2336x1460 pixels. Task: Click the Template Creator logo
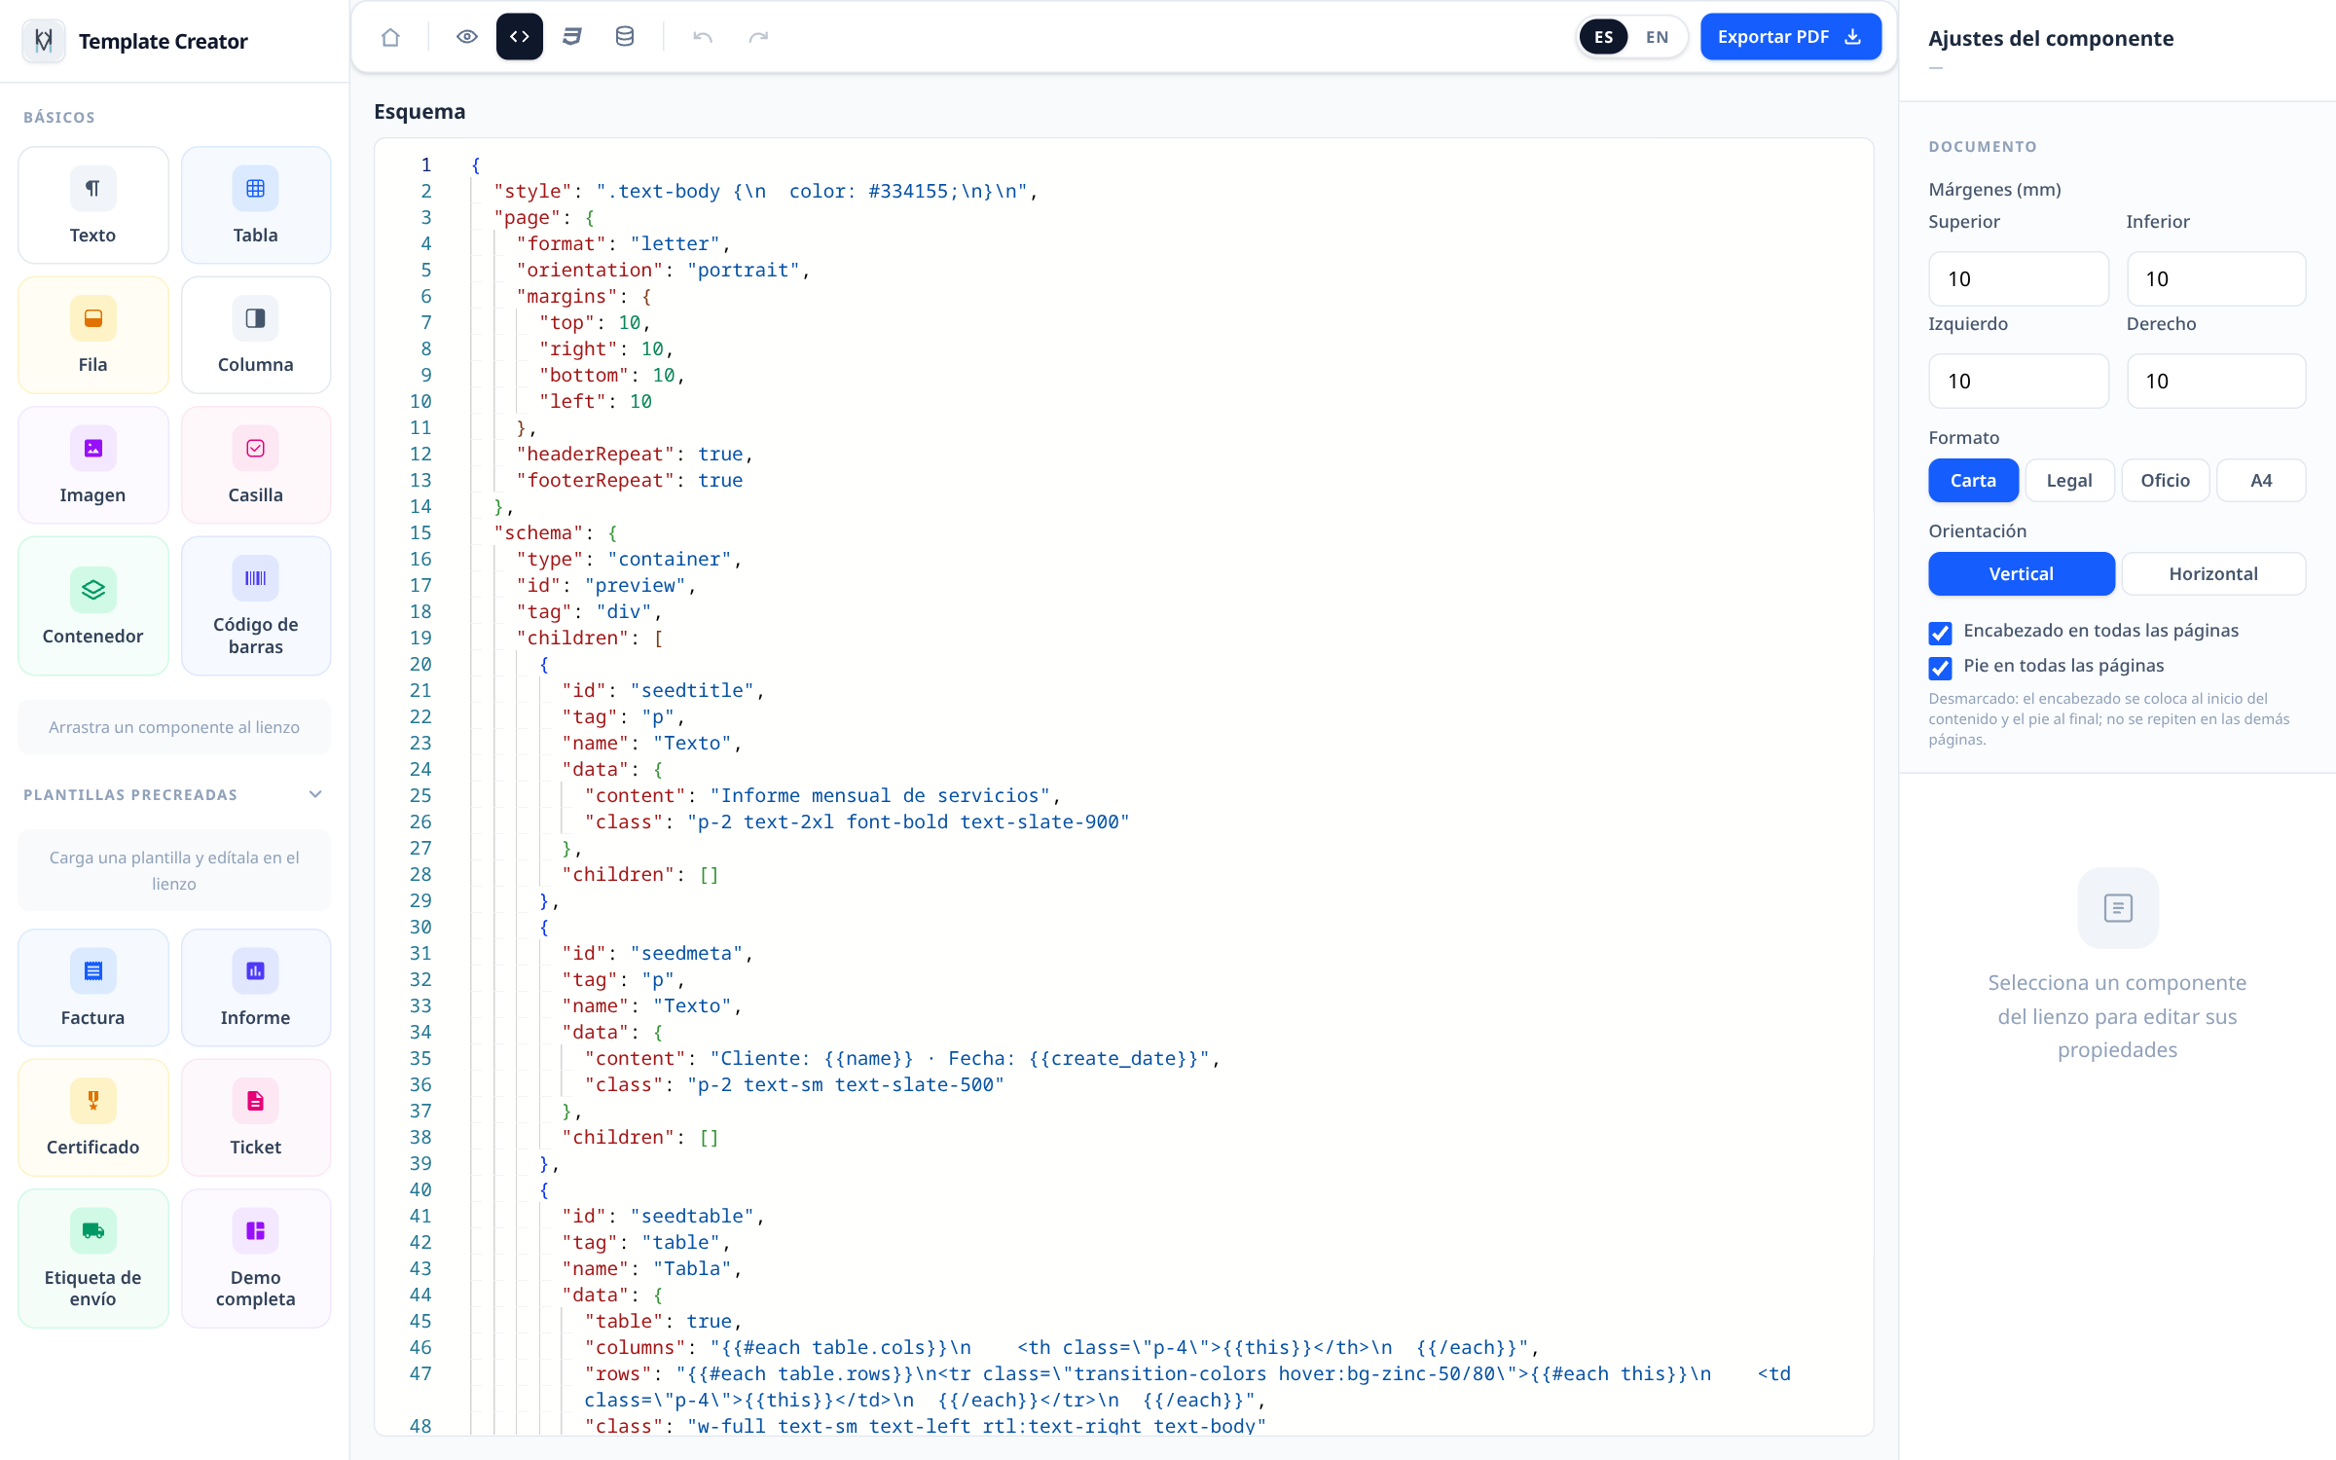pos(44,41)
